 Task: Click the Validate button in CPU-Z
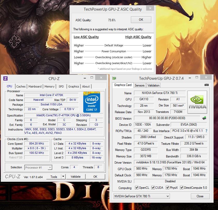point(76,177)
